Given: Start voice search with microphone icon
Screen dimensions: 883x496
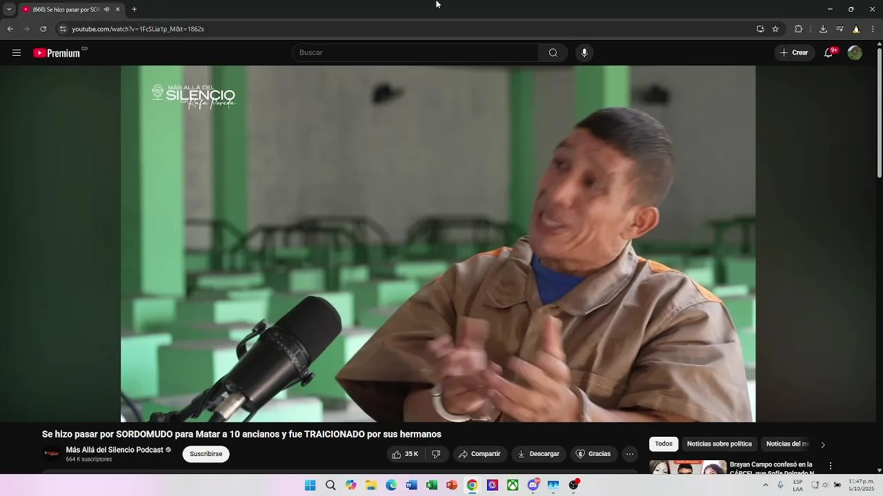Looking at the screenshot, I should (584, 53).
